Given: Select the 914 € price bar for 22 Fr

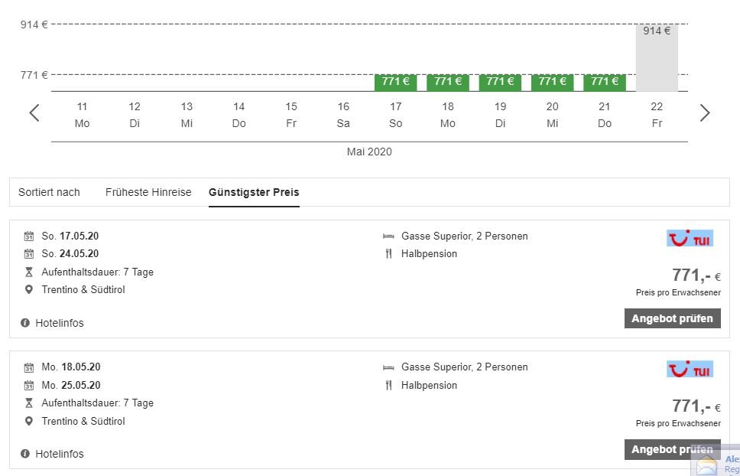Looking at the screenshot, I should [x=657, y=57].
